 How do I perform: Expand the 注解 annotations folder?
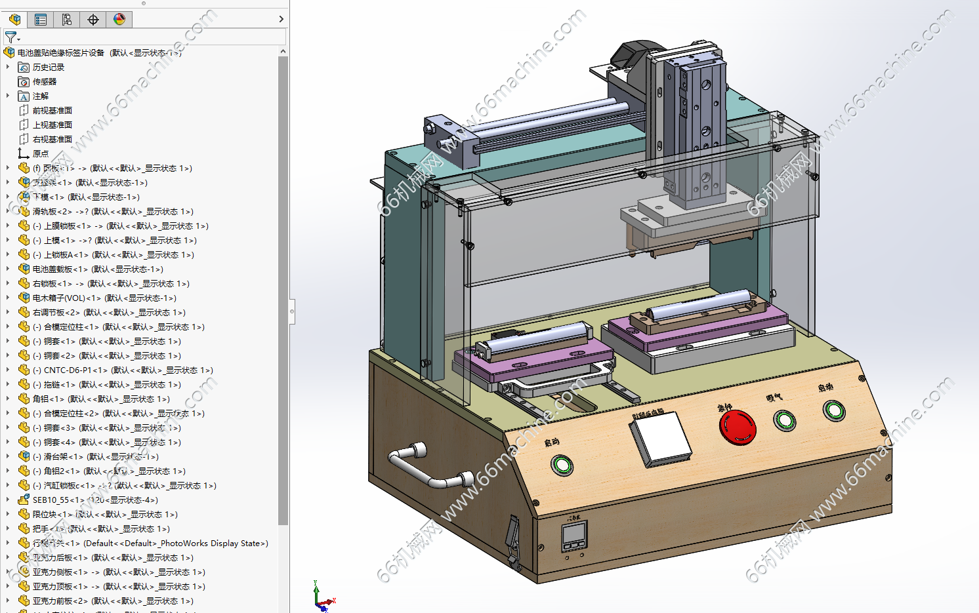[8, 96]
